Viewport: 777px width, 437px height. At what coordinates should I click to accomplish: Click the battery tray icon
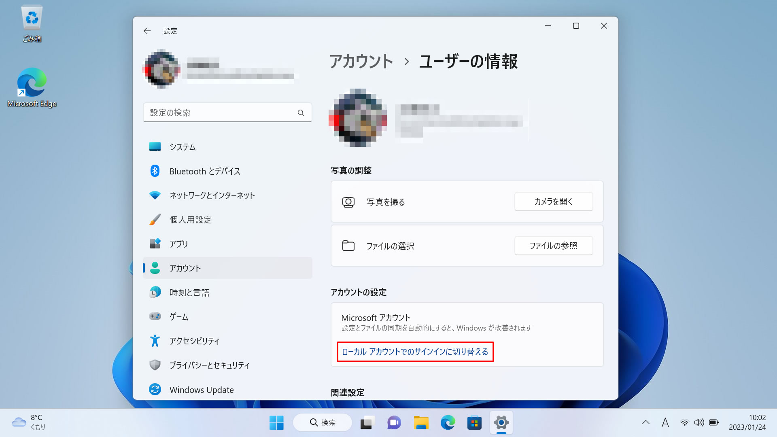tap(714, 422)
